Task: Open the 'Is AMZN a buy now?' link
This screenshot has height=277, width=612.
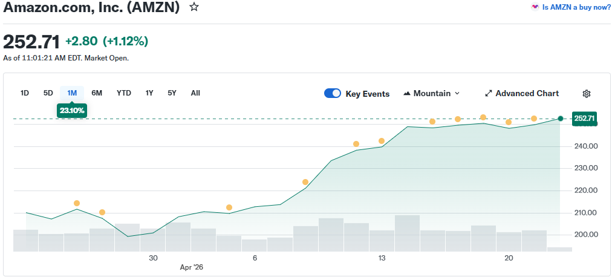Action: click(x=576, y=7)
